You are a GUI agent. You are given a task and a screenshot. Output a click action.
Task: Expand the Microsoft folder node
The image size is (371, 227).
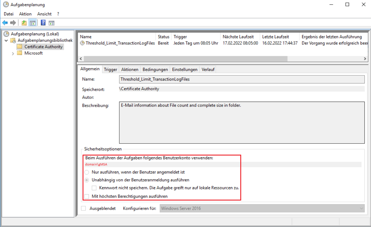coord(13,53)
